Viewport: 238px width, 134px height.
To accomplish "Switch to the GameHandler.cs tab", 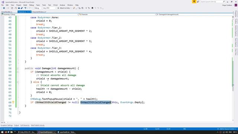I will pyautogui.click(x=7, y=12).
